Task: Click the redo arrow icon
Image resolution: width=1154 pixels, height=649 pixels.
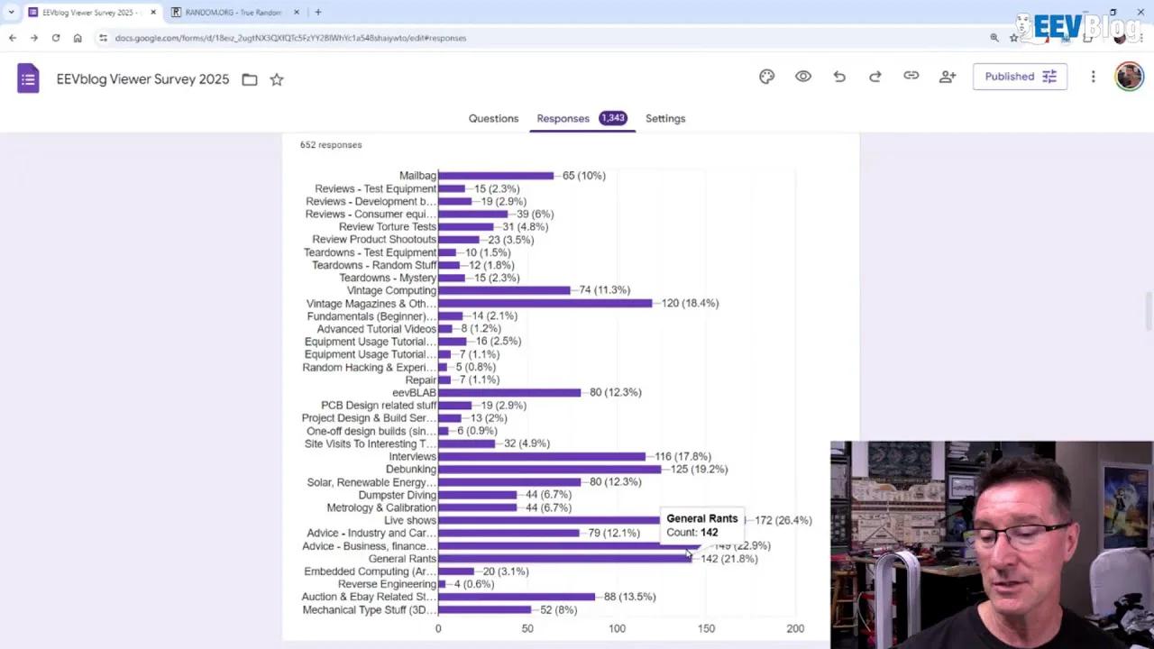Action: [x=875, y=77]
